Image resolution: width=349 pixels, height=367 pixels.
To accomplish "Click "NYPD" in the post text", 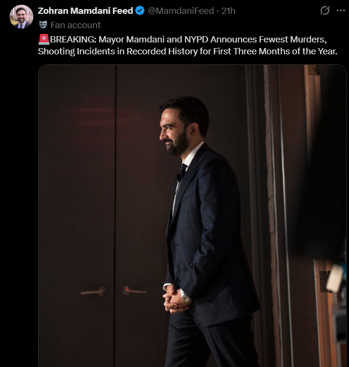I will (196, 39).
